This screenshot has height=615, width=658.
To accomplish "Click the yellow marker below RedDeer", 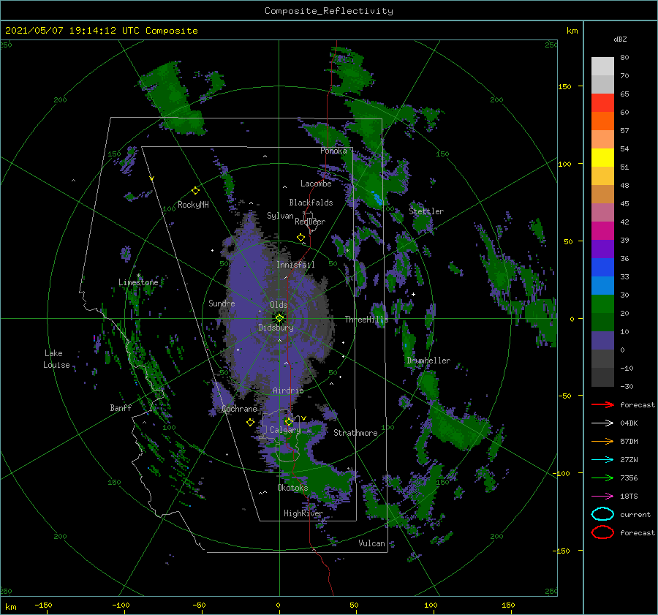I will click(301, 238).
